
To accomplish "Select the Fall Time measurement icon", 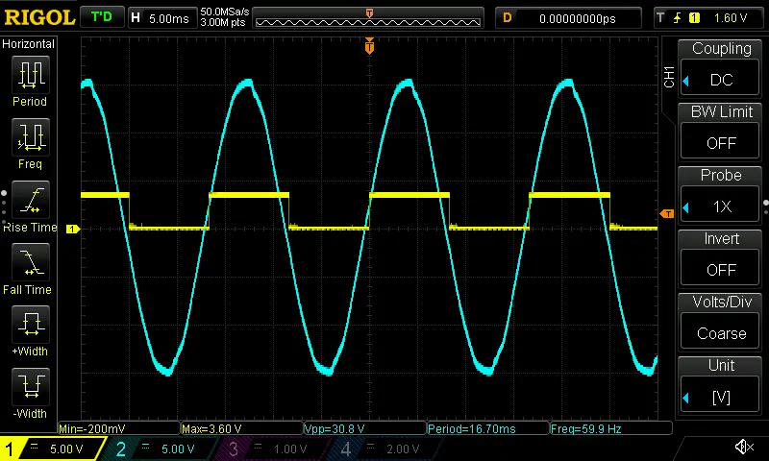I will coord(30,262).
